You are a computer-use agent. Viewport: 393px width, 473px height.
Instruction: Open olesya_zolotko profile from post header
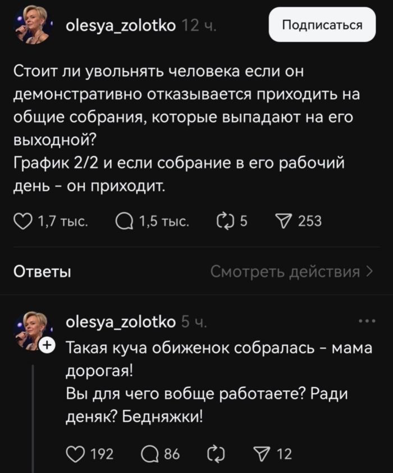tap(121, 25)
